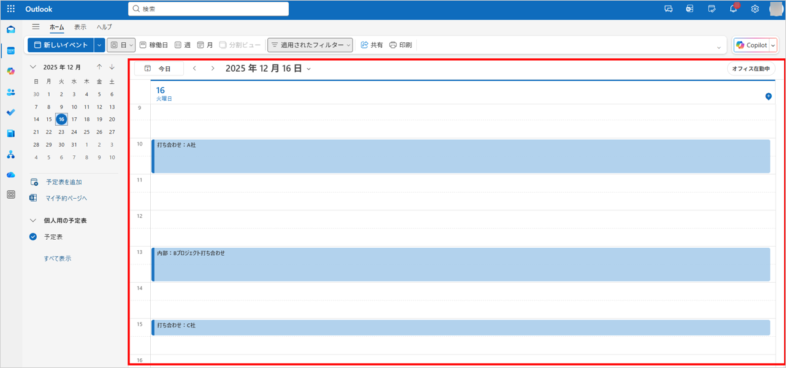Open the 打ち合わせ：A社 event
The width and height of the screenshot is (786, 368).
click(460, 156)
